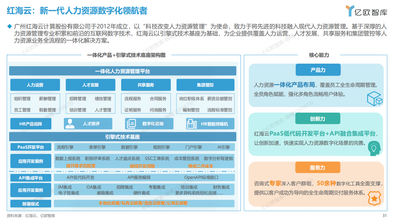Click the API低代码开发 entry
This screenshot has width=396, height=220.
click(x=80, y=177)
